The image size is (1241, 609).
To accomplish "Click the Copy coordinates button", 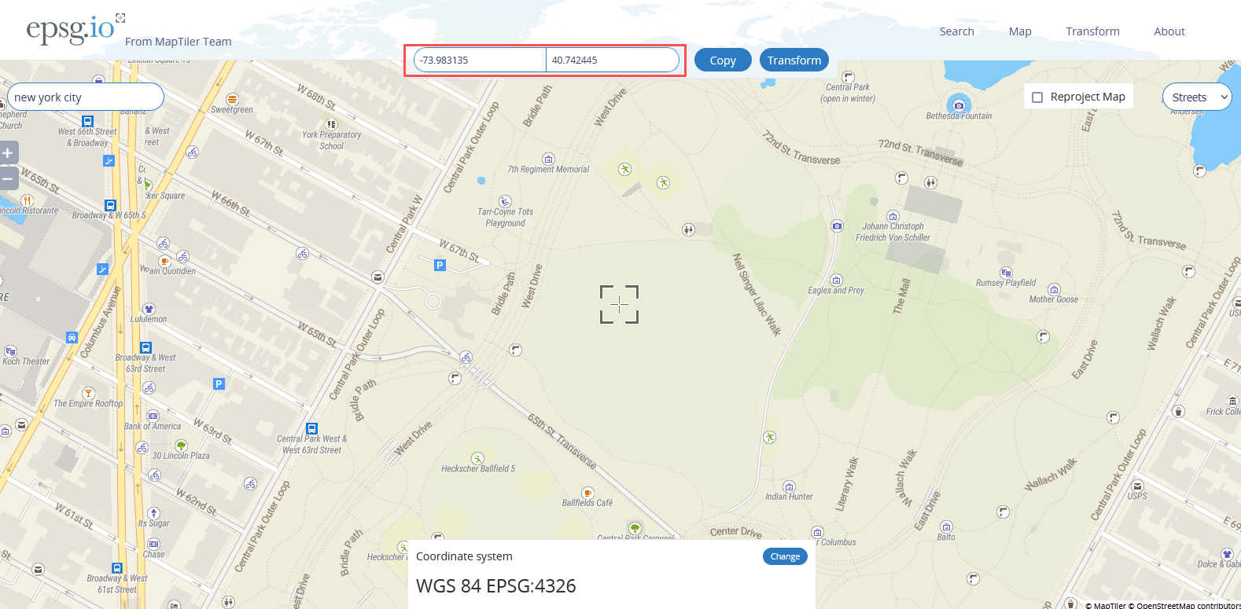I will pyautogui.click(x=723, y=61).
